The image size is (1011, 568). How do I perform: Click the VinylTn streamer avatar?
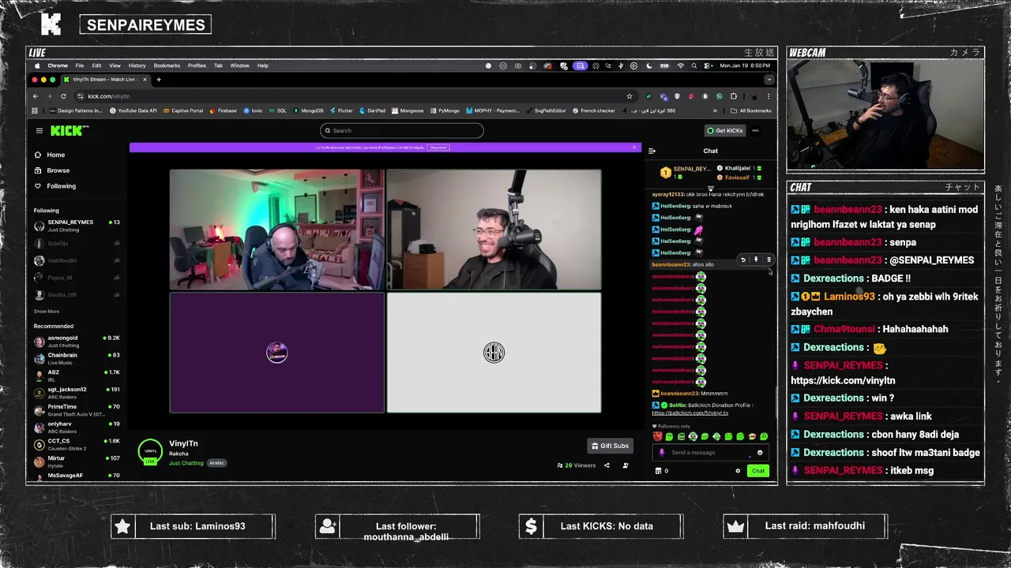pyautogui.click(x=150, y=451)
